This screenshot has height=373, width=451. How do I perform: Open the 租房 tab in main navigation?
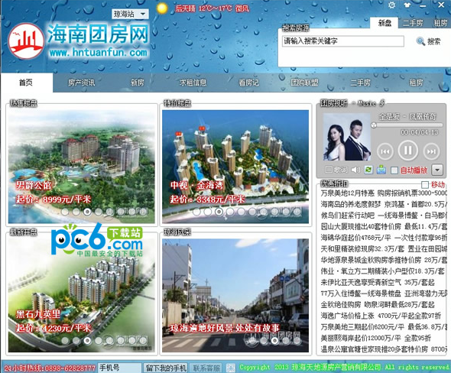tap(416, 83)
